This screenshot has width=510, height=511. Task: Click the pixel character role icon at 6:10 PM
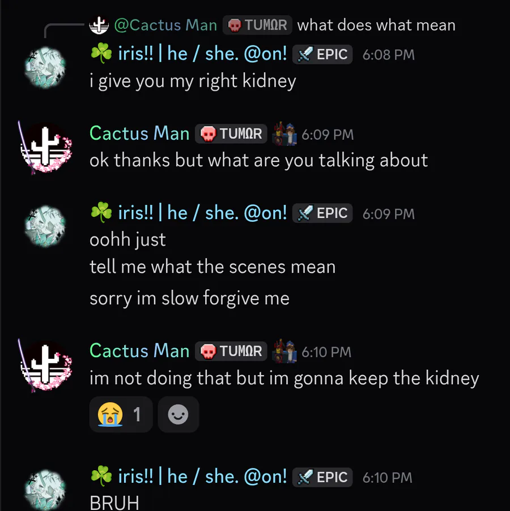284,351
